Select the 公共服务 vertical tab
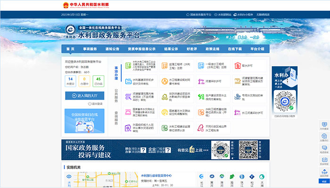The image size is (330, 188). 116,96
